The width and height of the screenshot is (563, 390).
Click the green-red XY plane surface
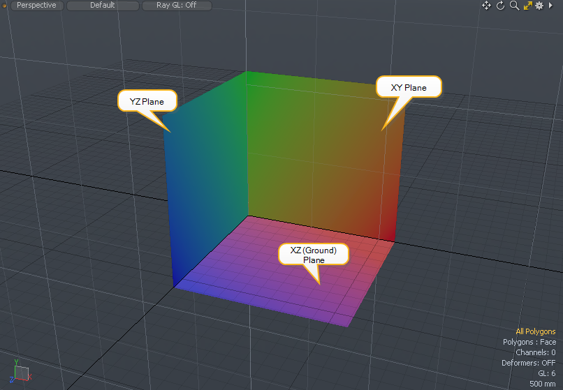pos(314,160)
